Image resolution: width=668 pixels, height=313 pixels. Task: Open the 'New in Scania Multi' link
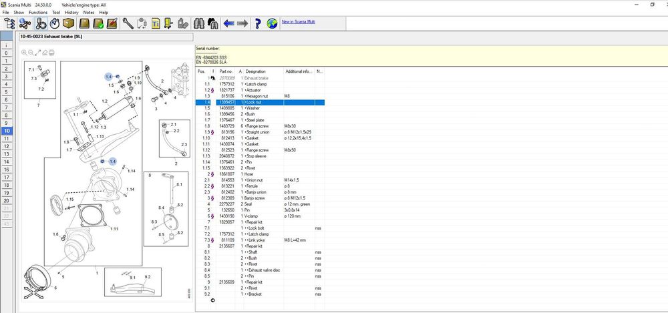[x=298, y=21]
